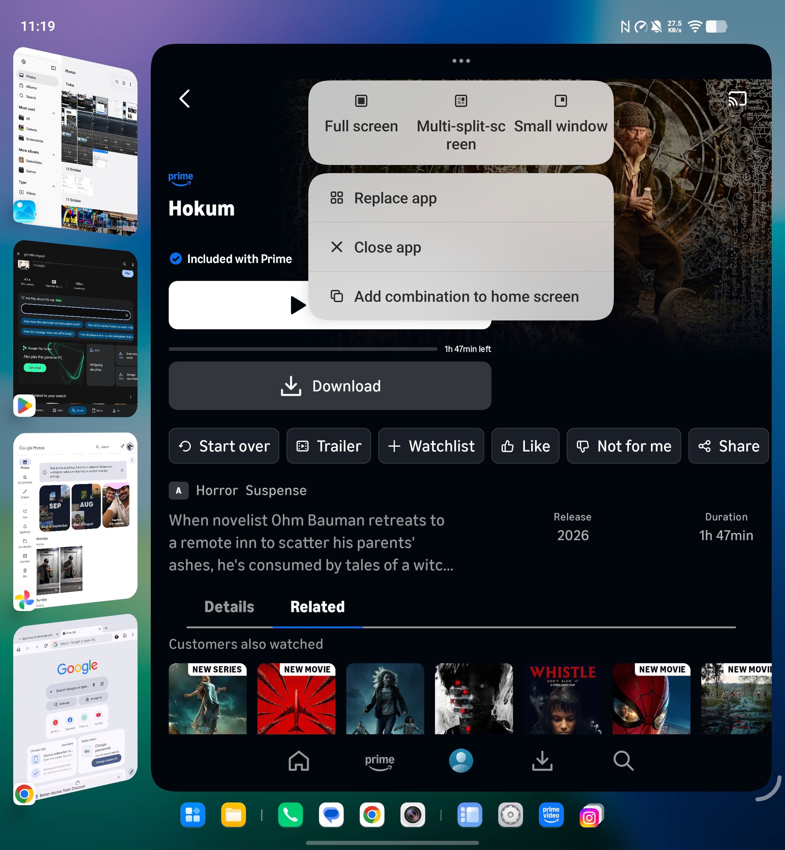The image size is (785, 850).
Task: Open the Phone app in dock
Action: pyautogui.click(x=291, y=815)
